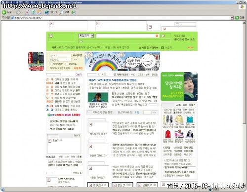Viewport: 247px width, 192px height.
Task: Click the small button beside stock search input
Action: pos(155,112)
